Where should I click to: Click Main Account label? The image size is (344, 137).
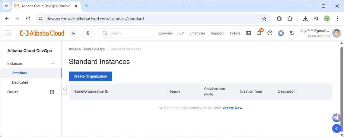point(319,36)
